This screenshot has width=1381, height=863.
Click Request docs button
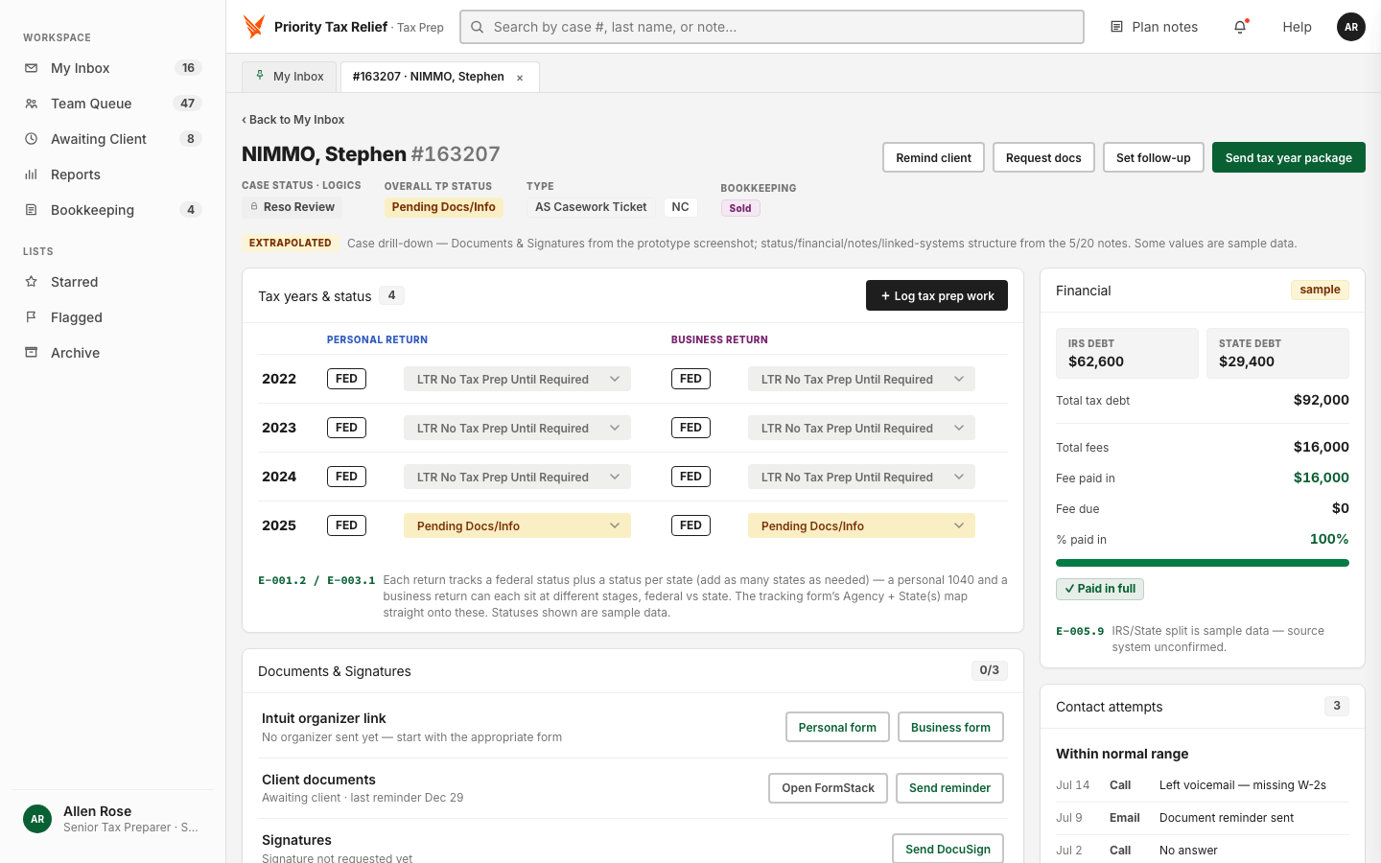(1043, 157)
